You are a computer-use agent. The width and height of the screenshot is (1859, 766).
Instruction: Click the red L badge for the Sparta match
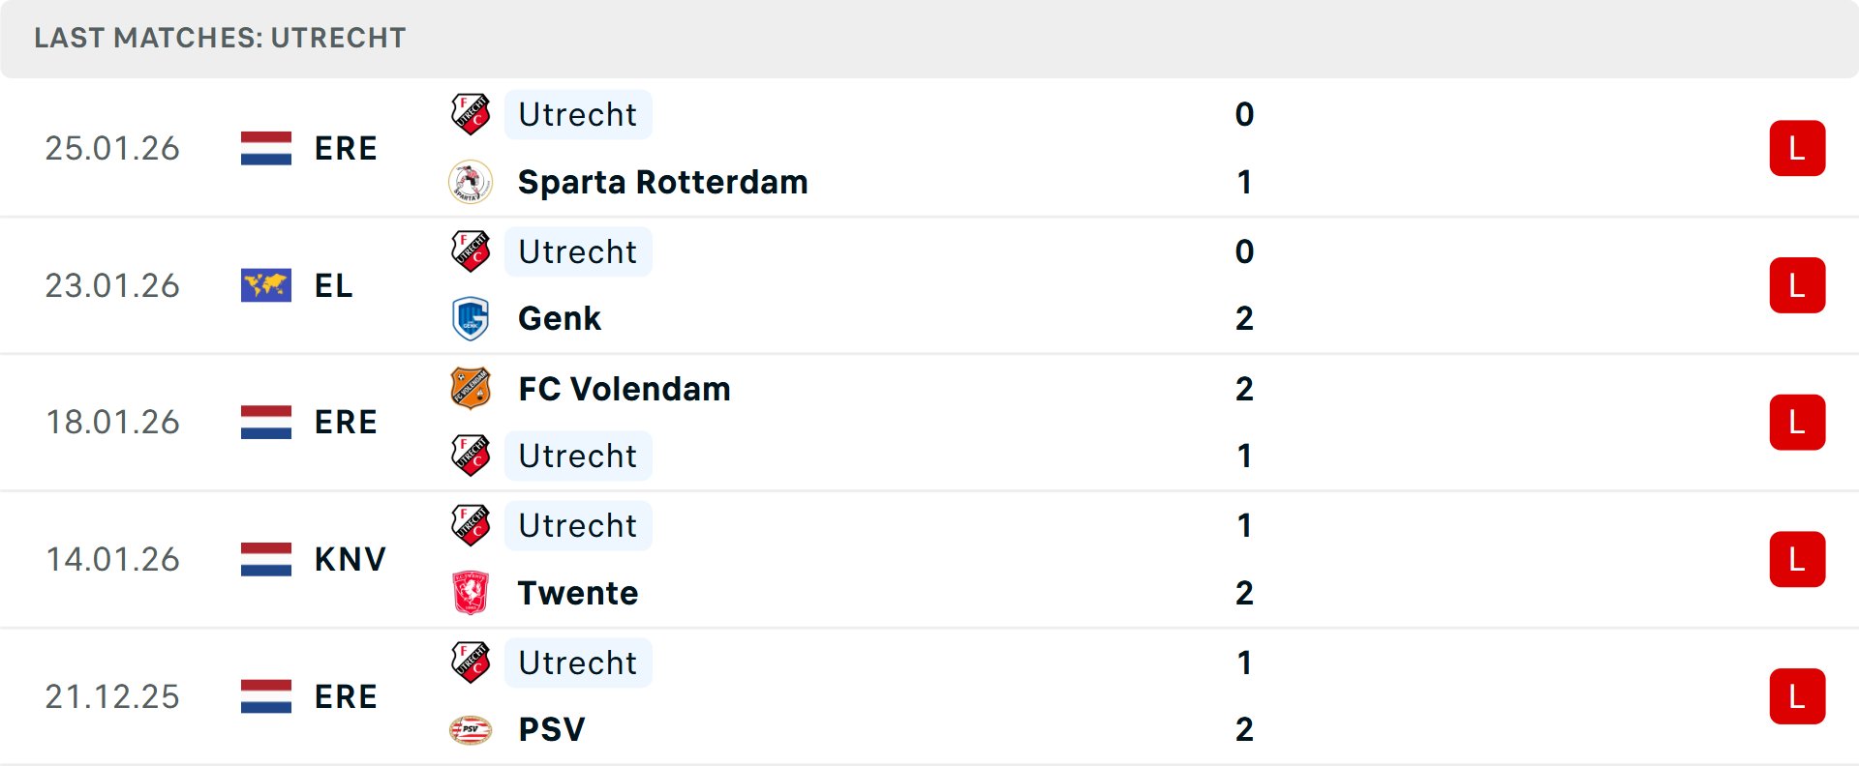(x=1797, y=147)
